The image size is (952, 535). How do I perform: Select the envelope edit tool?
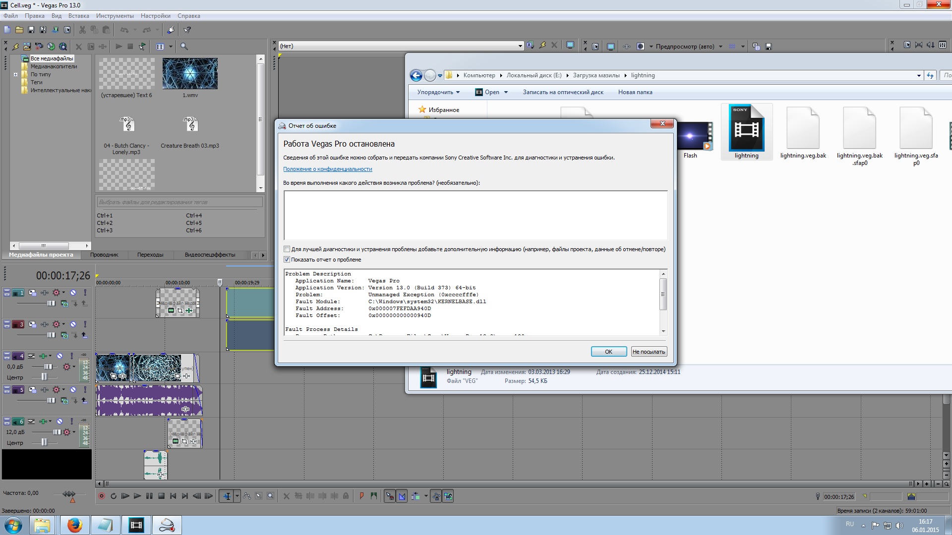247,496
